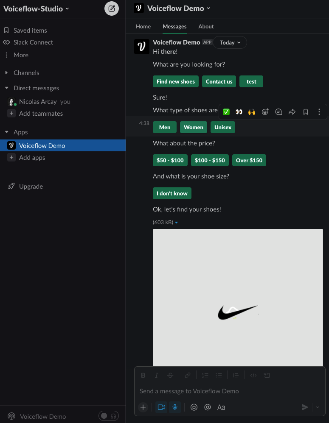Screen dimensions: 329x423
Task: Open the Nike swoosh image preview
Action: click(238, 297)
